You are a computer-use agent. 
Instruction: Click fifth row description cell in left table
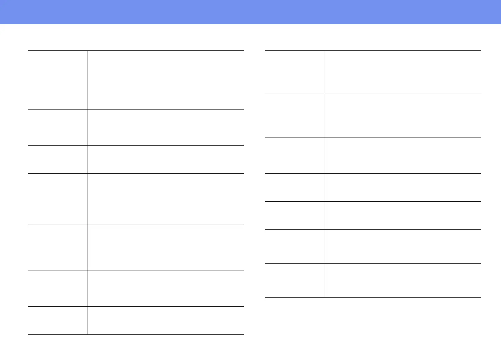(166, 248)
